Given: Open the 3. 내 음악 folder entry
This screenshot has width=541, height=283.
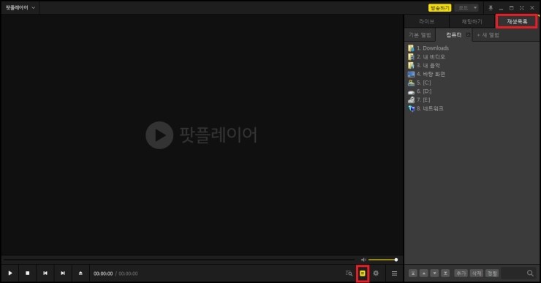Looking at the screenshot, I should point(424,65).
